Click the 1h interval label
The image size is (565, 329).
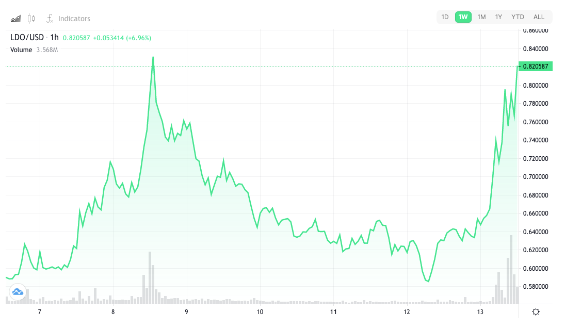[54, 38]
